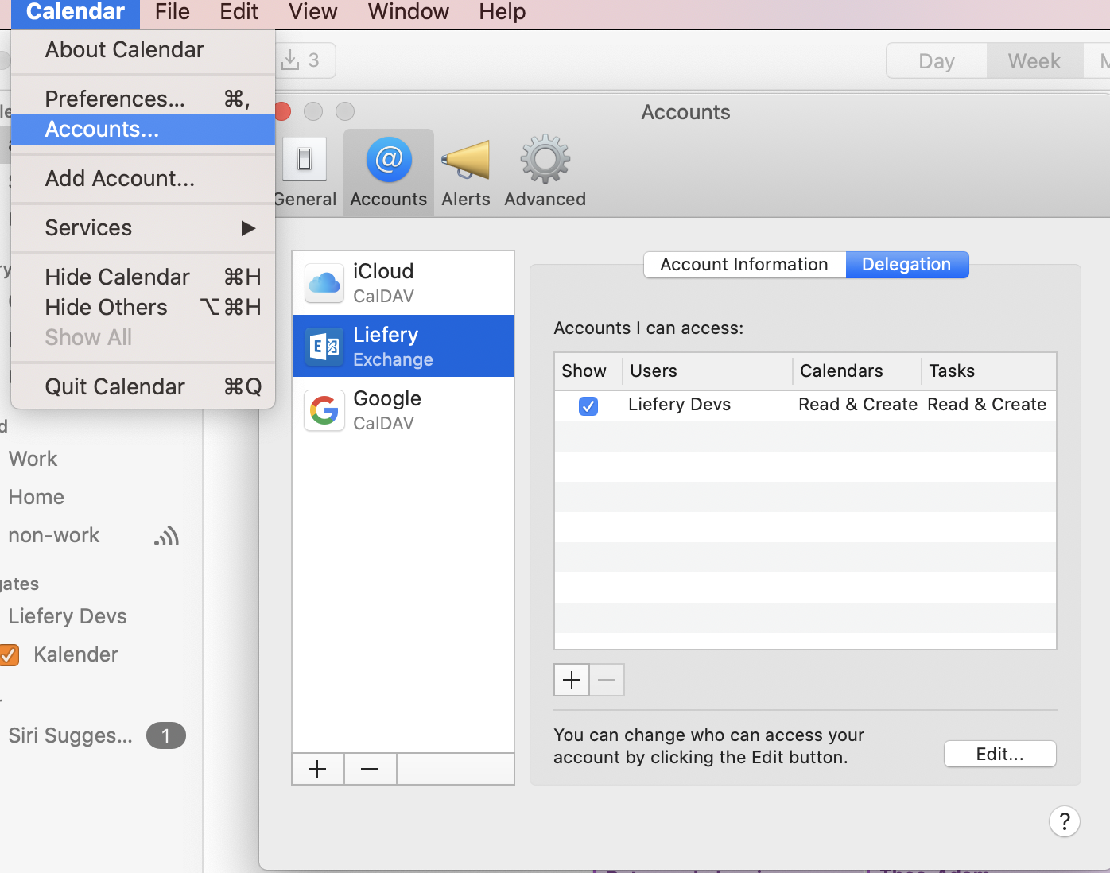Choose Preferences… from the Calendar menu
The image size is (1110, 873).
[143, 99]
